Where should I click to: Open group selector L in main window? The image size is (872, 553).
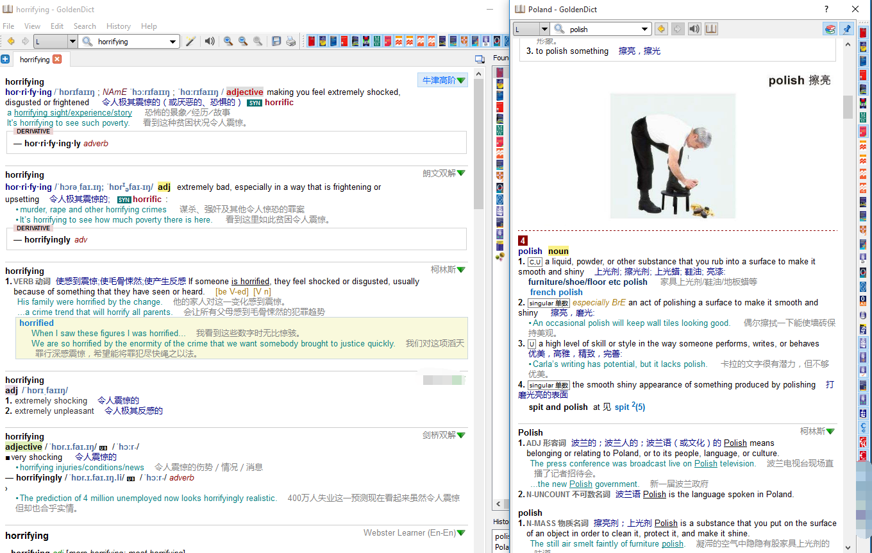point(55,42)
